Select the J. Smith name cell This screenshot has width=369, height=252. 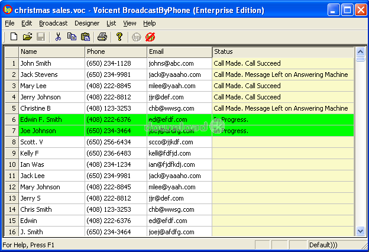tap(51, 232)
